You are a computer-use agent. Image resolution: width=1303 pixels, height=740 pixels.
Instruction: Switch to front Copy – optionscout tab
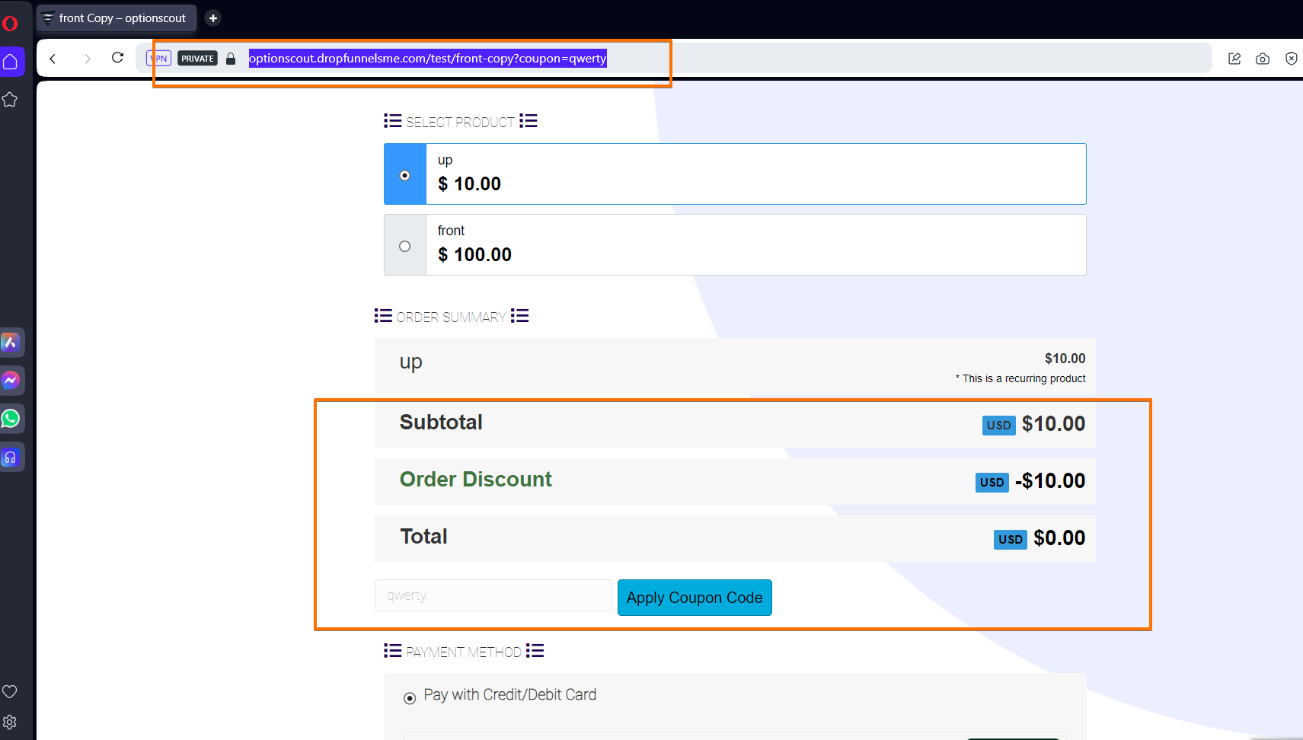(x=117, y=18)
